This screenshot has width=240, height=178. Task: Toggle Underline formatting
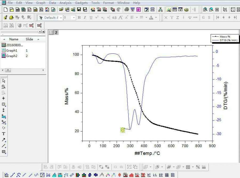click(91, 18)
